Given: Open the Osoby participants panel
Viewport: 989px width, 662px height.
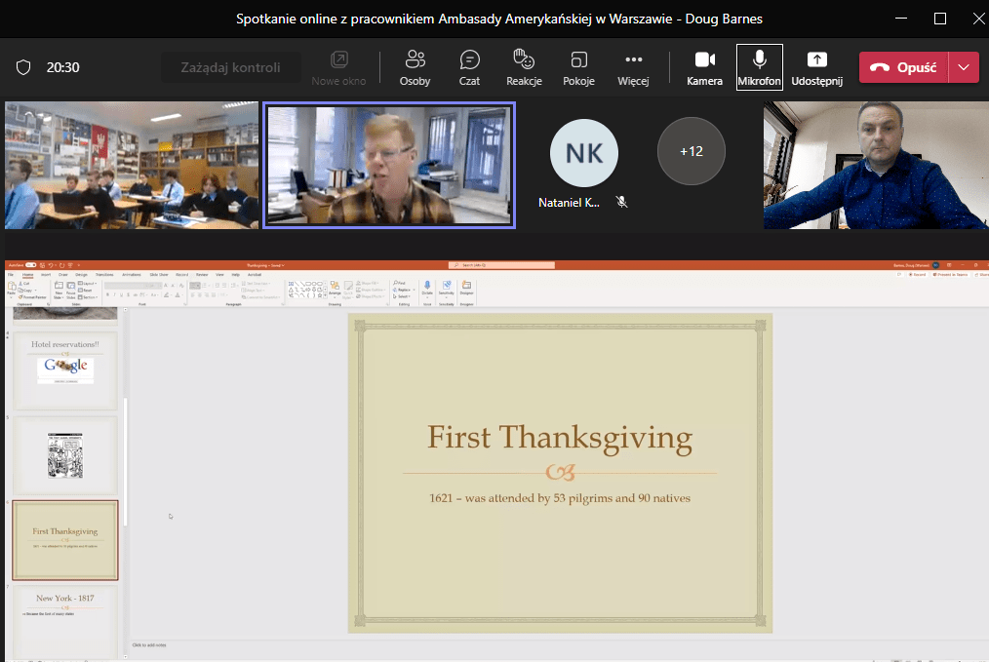Looking at the screenshot, I should click(x=415, y=67).
